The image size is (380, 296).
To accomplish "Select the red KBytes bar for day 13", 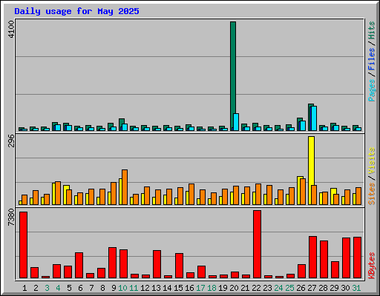I will pyautogui.click(x=157, y=264).
